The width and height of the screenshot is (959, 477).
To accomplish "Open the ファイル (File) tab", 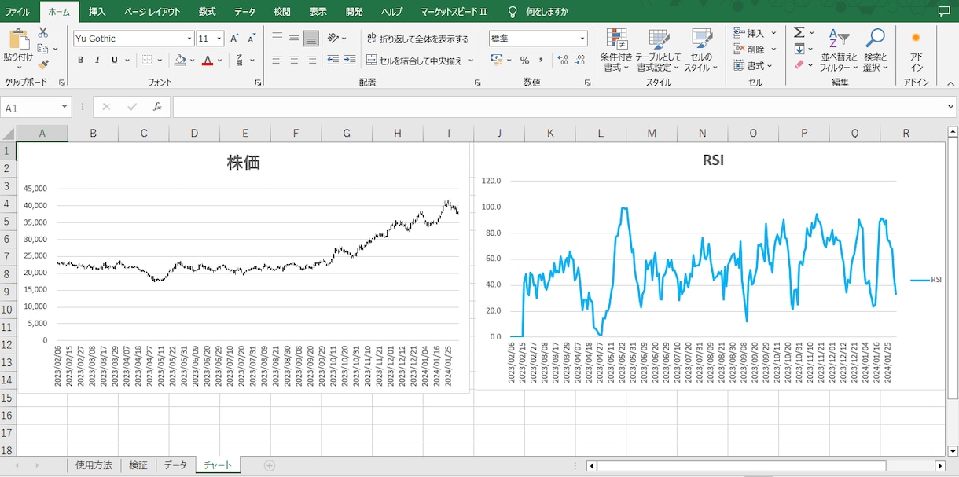I will pos(18,12).
